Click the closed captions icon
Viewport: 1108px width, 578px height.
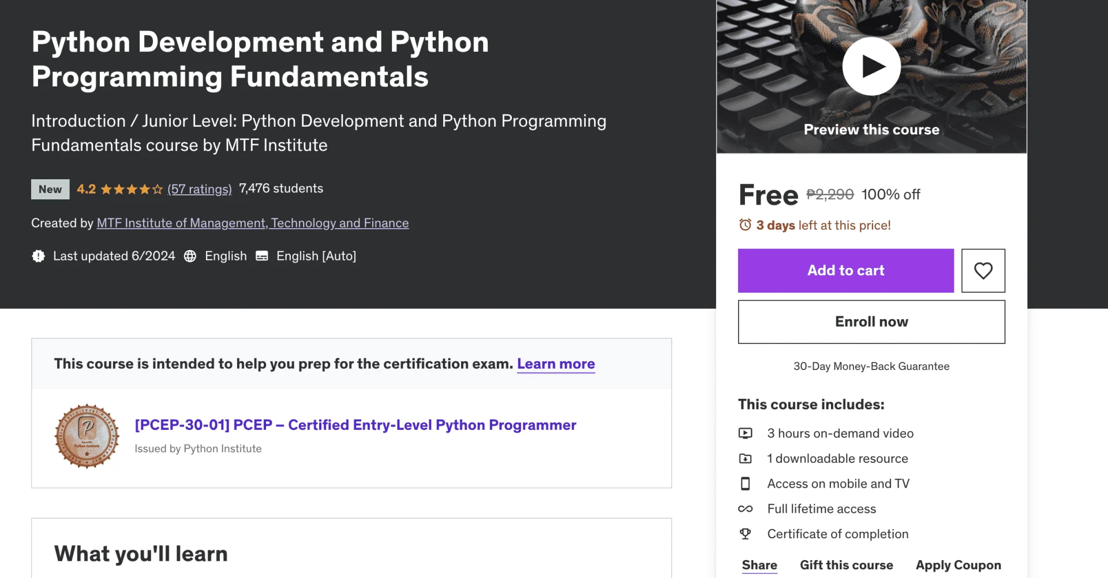tap(262, 256)
